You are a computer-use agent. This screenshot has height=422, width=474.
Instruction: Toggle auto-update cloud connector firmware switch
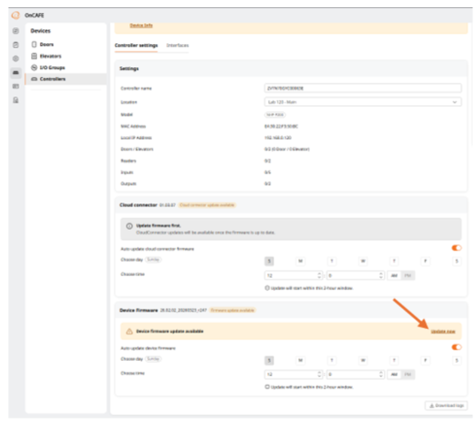click(x=456, y=248)
